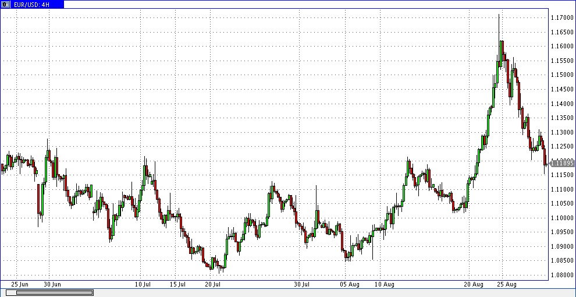
Task: Click the 1.14000 price axis label
Action: pos(562,104)
